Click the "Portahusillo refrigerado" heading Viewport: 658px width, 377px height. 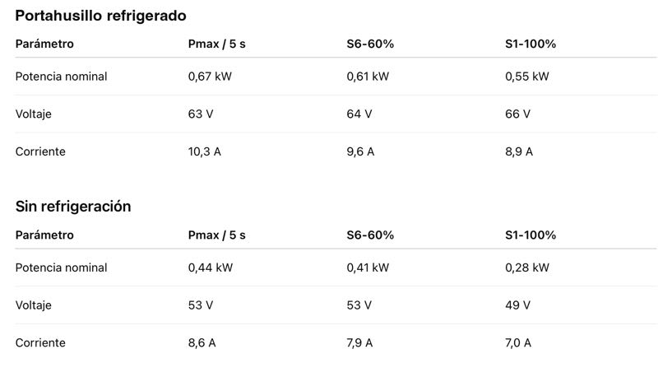point(101,16)
